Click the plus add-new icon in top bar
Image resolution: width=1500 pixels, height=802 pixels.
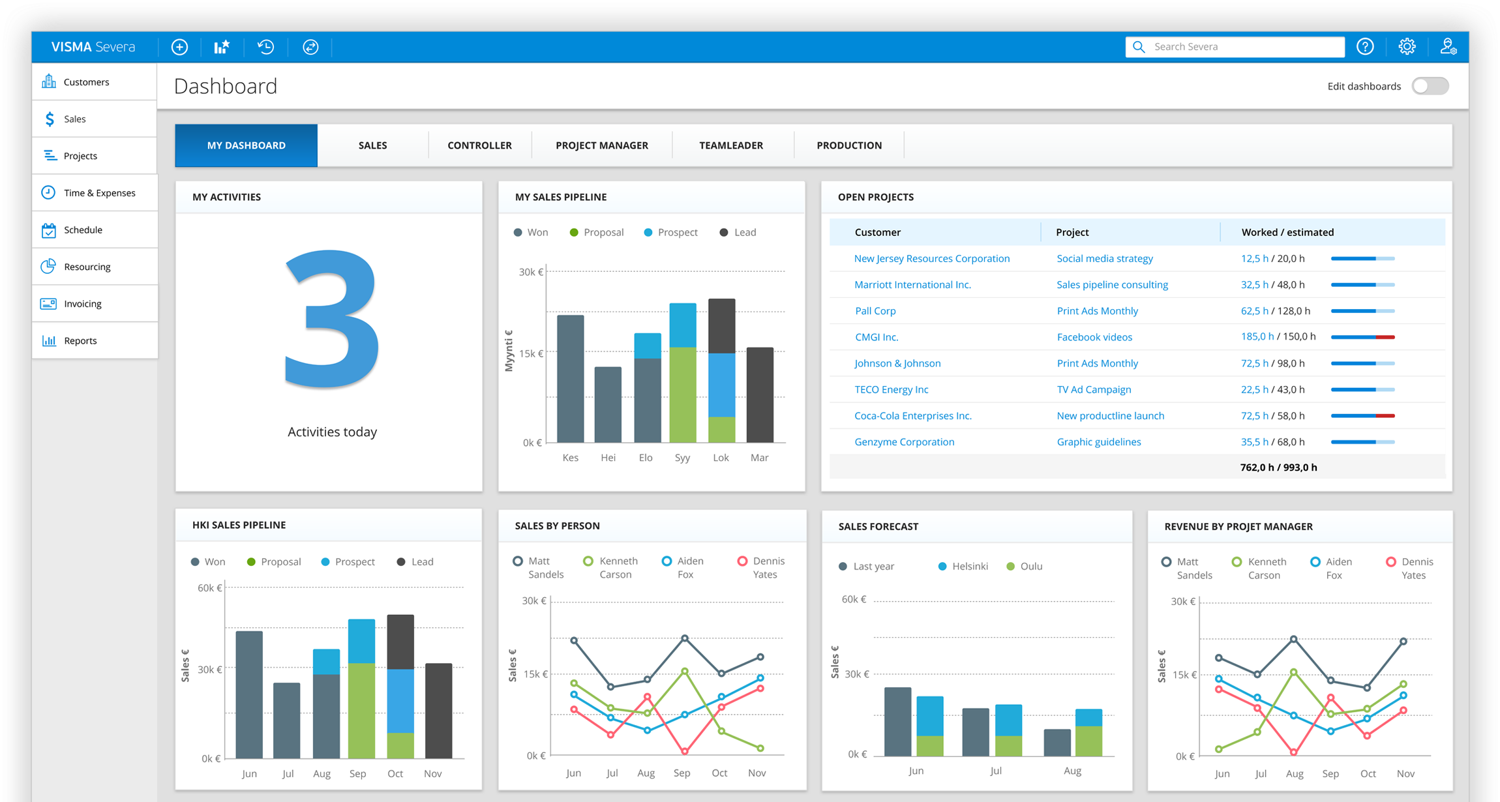179,47
